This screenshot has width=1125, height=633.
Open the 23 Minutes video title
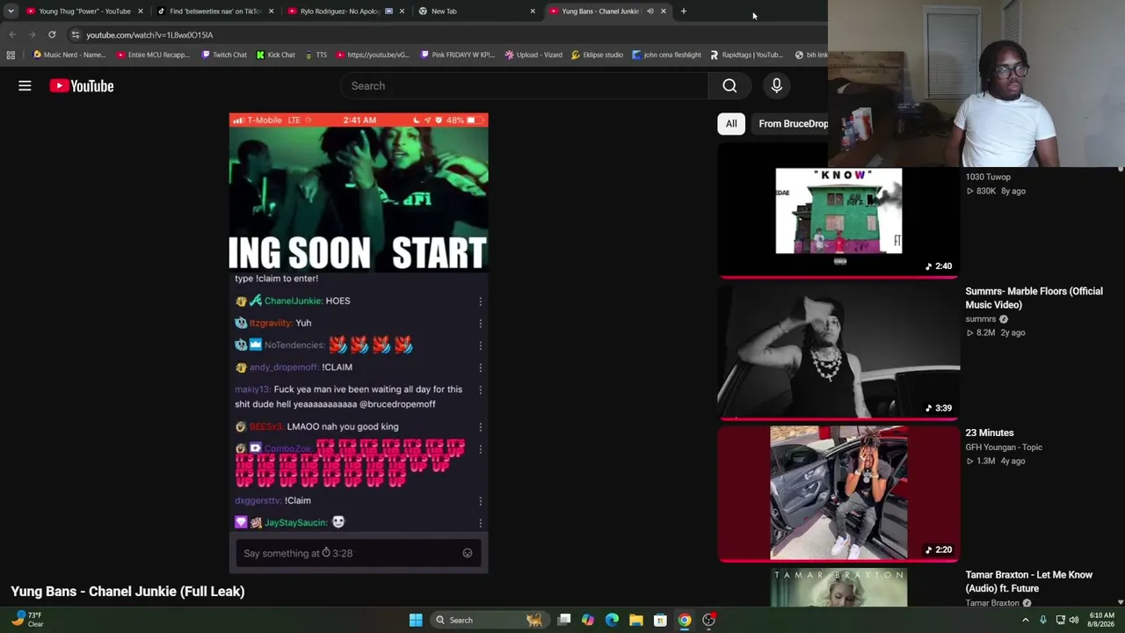(990, 433)
